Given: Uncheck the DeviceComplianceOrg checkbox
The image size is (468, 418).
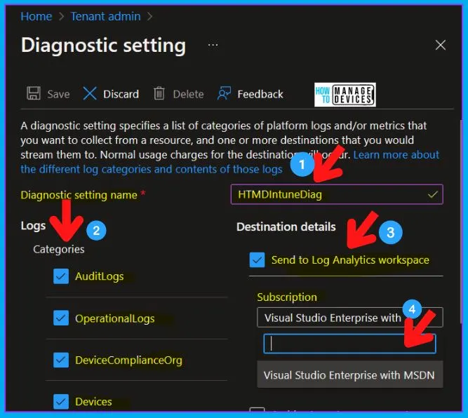Looking at the screenshot, I should tap(61, 360).
